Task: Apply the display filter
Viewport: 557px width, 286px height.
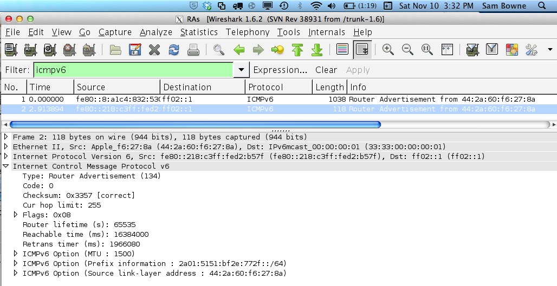Action: (358, 70)
